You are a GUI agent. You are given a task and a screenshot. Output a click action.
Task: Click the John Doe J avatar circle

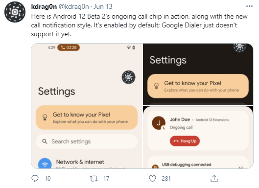point(159,123)
